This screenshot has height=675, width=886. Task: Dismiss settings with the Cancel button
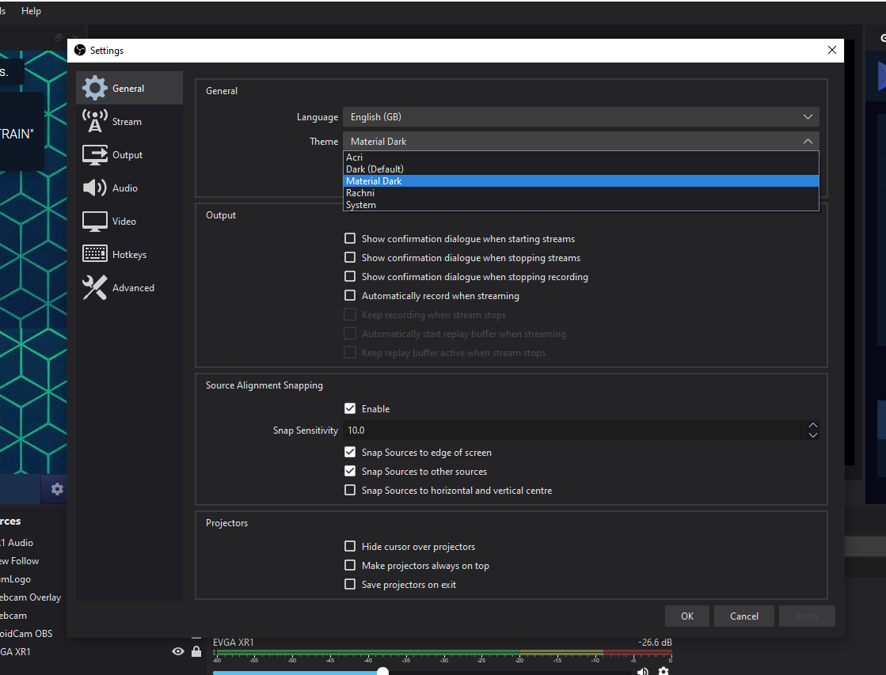[743, 616]
